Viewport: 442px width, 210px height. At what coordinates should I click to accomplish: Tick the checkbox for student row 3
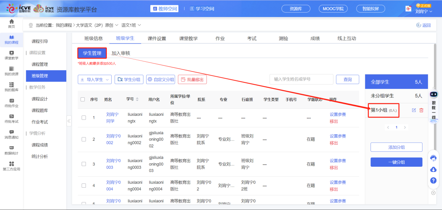click(x=84, y=164)
